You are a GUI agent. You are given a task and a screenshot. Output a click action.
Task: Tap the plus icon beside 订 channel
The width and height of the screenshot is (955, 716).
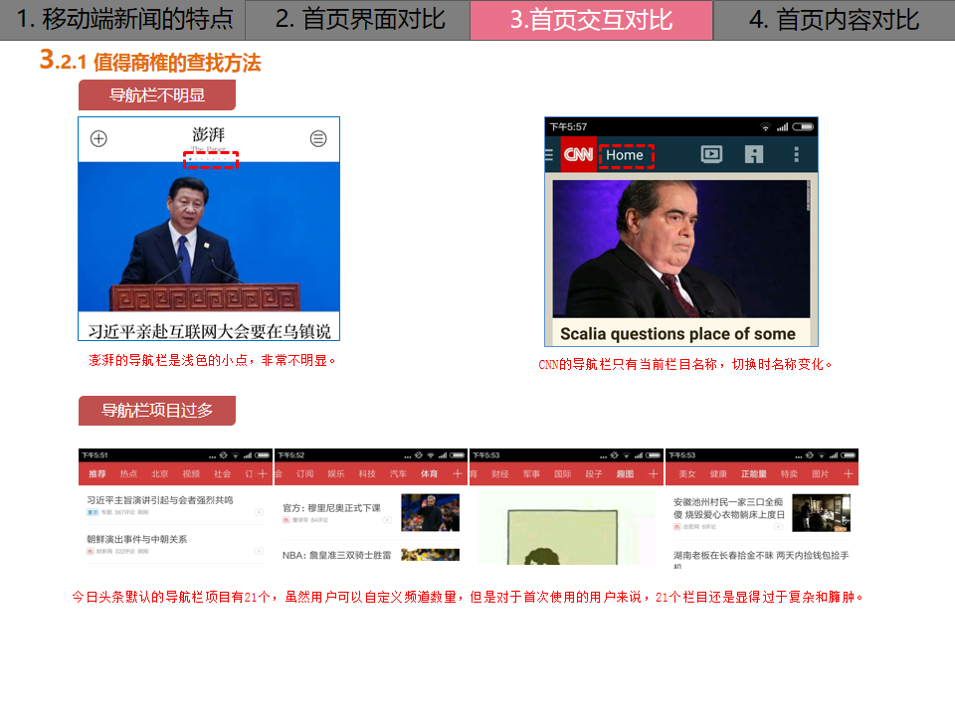263,473
